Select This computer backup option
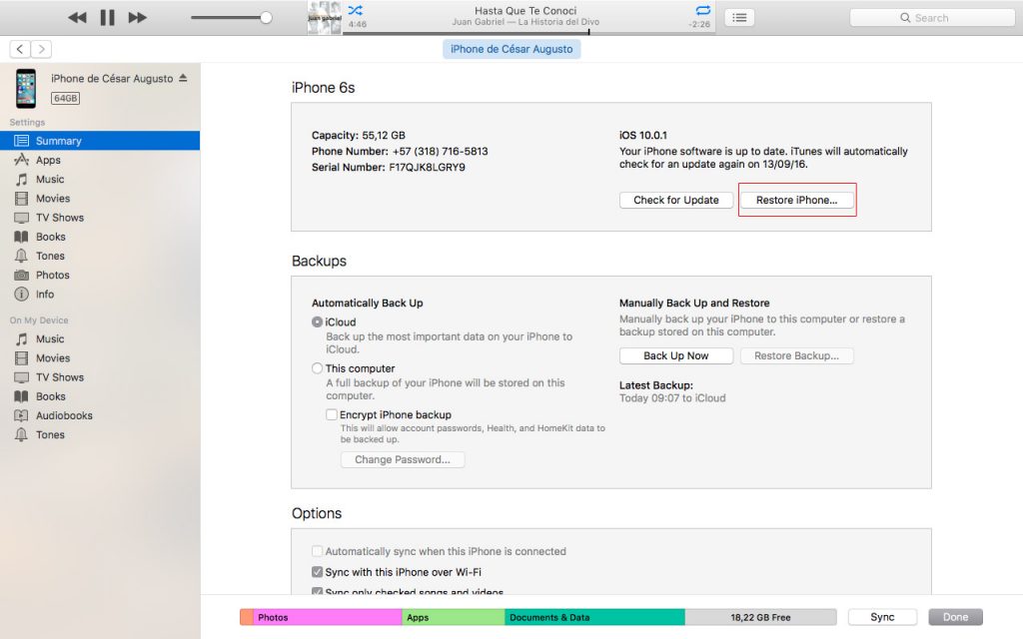This screenshot has width=1023, height=639. tap(317, 368)
